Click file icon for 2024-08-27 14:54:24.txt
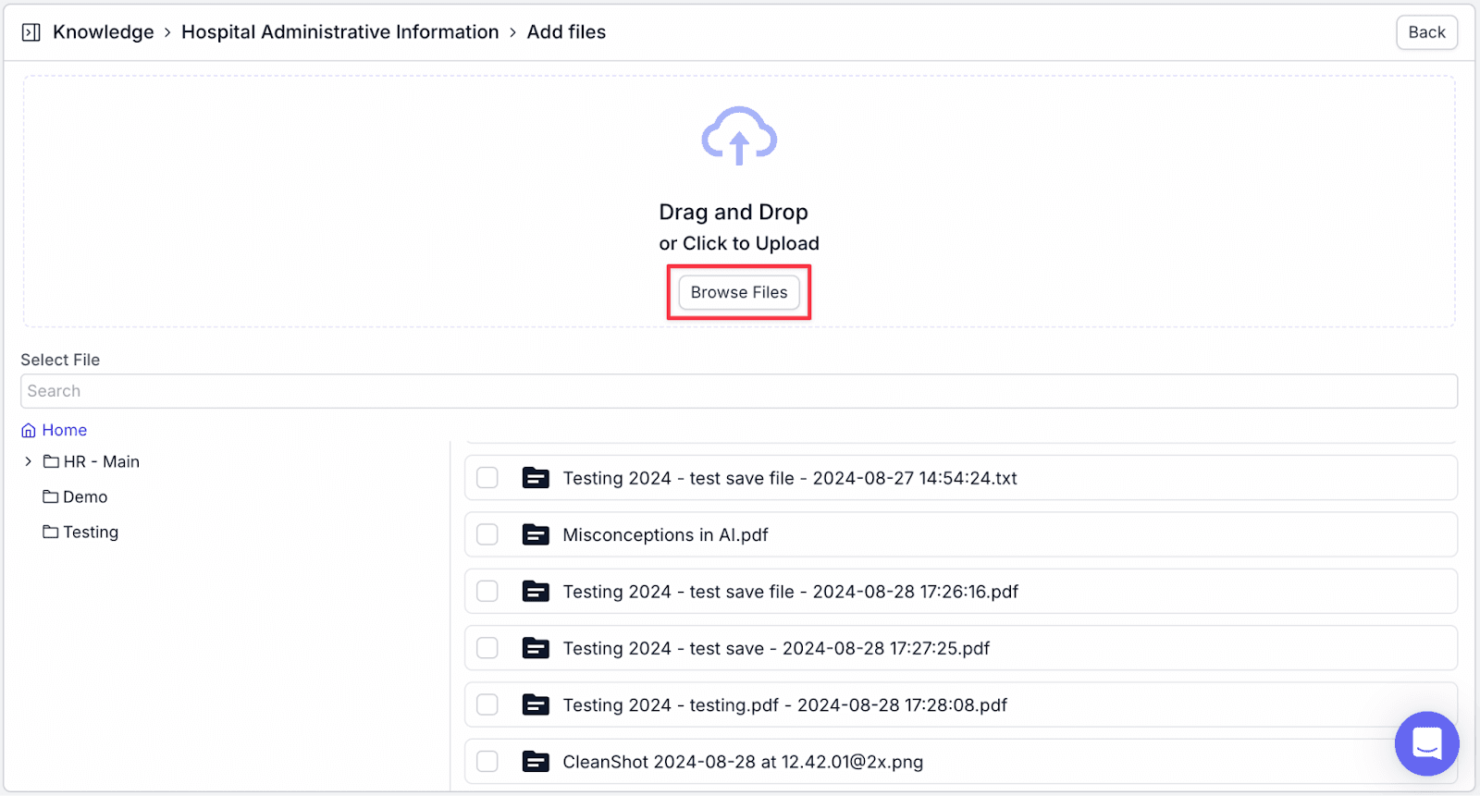The image size is (1480, 796). (536, 478)
